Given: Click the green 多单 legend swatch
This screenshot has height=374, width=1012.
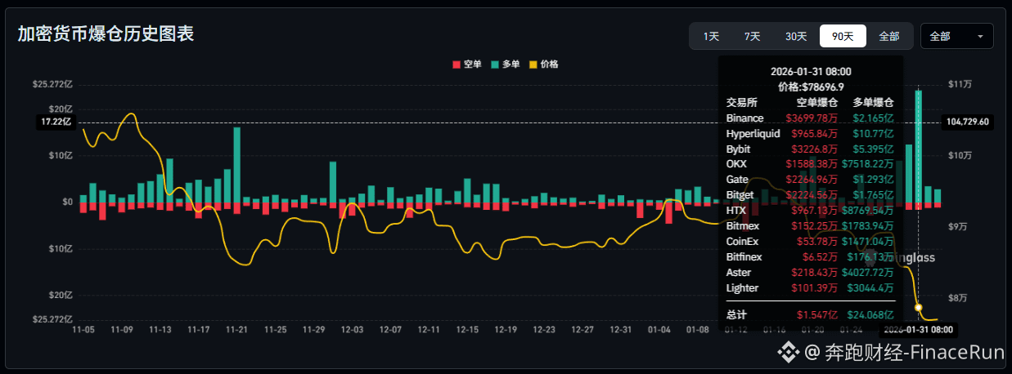Looking at the screenshot, I should point(495,65).
